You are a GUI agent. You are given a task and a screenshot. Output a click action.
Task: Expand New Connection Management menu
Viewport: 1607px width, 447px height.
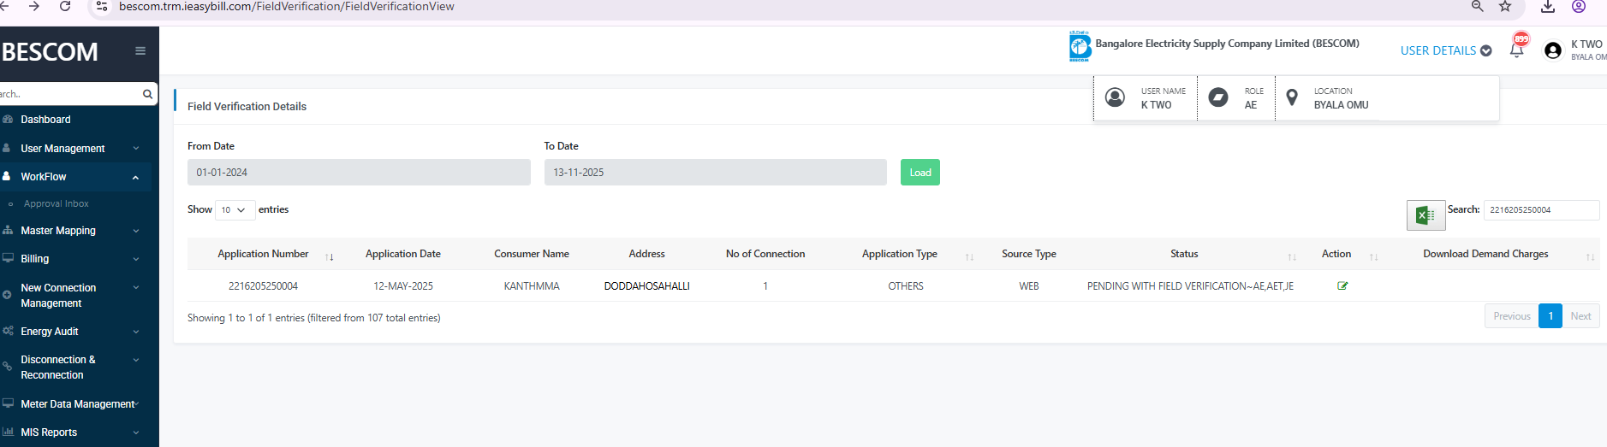pos(76,296)
